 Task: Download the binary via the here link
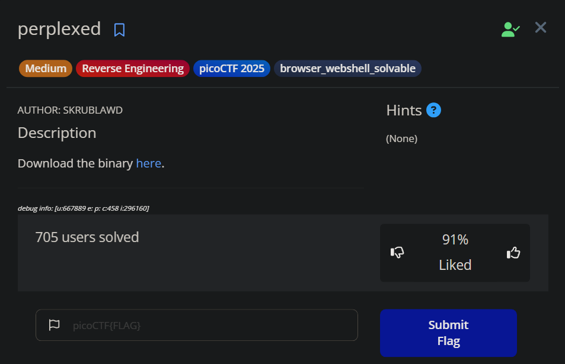(148, 163)
